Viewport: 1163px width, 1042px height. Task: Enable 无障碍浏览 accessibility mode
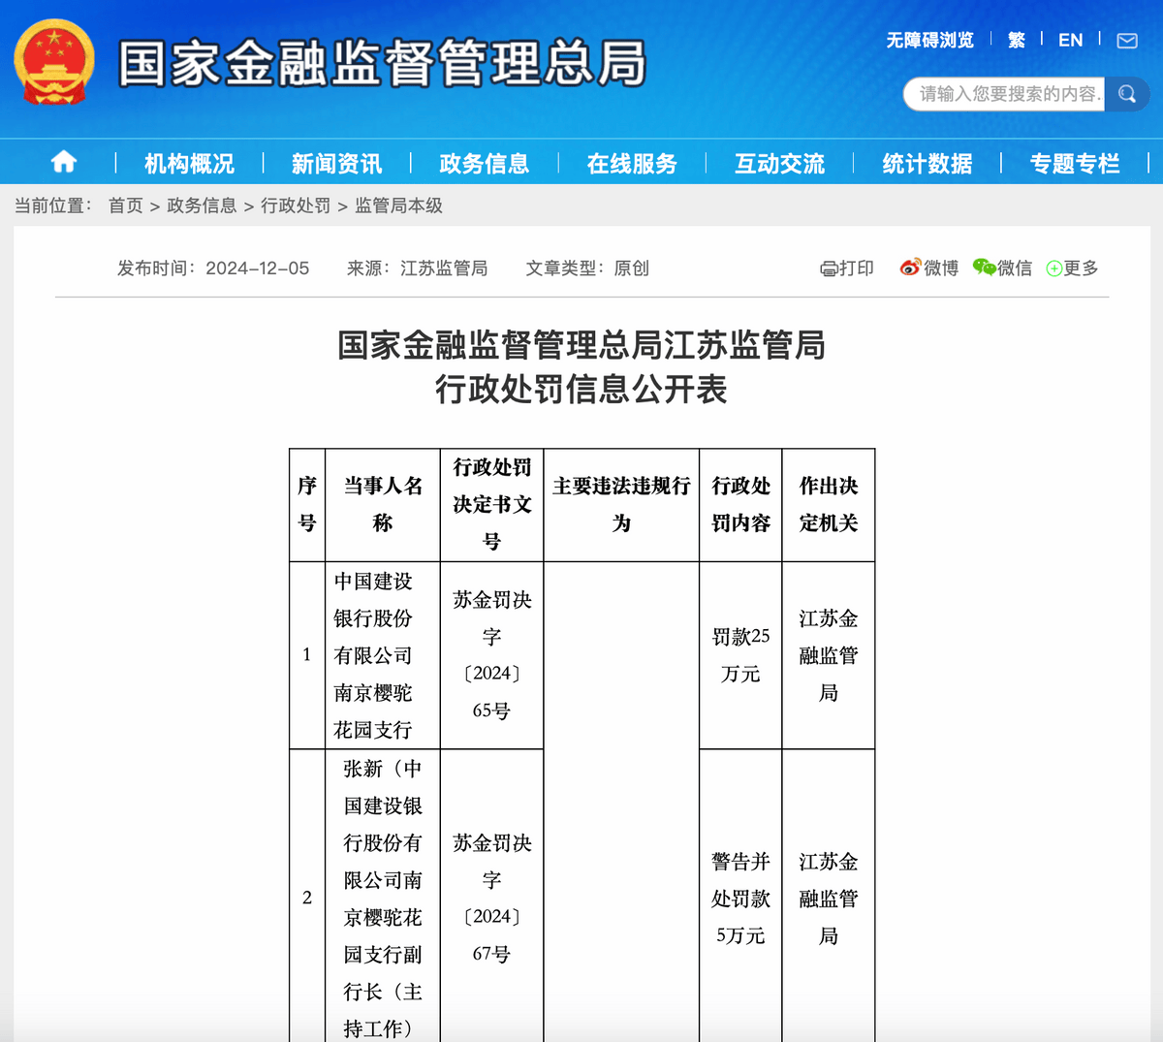pos(929,40)
